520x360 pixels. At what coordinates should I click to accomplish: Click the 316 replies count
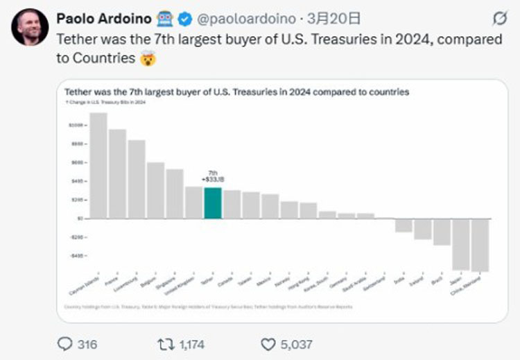click(87, 343)
